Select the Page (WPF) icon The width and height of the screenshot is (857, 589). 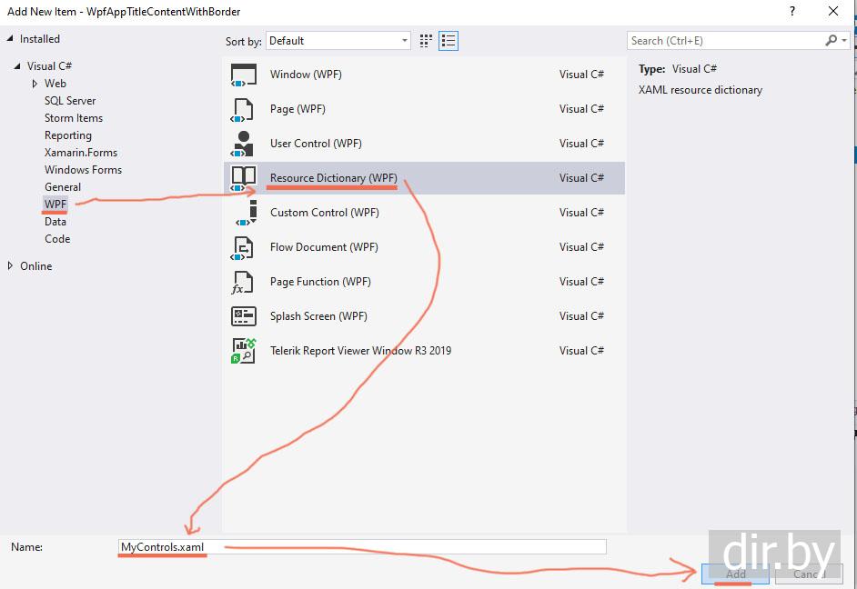(244, 109)
